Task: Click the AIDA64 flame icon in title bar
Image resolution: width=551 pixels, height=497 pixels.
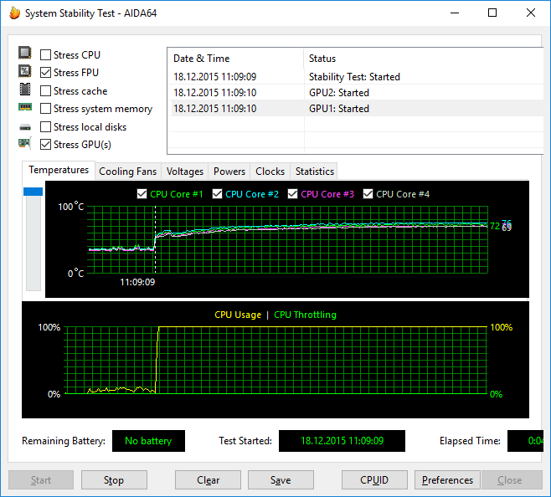Action: click(x=15, y=13)
